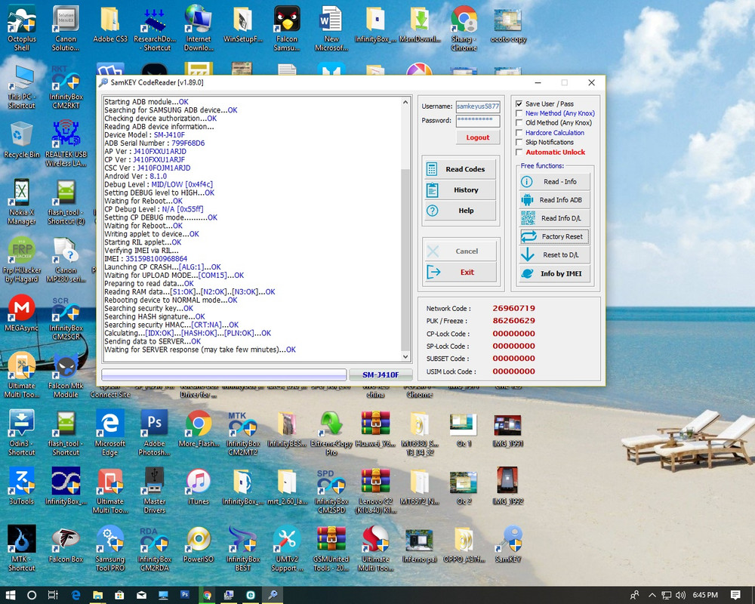
Task: Click the Read - Info free function
Action: pyautogui.click(x=554, y=182)
